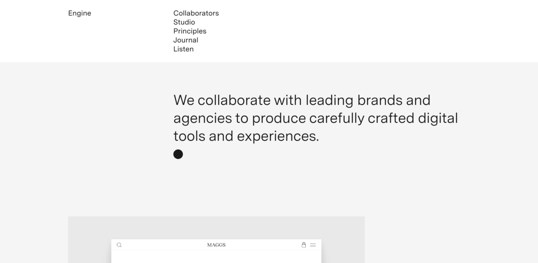
Task: Navigate to the Journal page
Action: point(186,40)
